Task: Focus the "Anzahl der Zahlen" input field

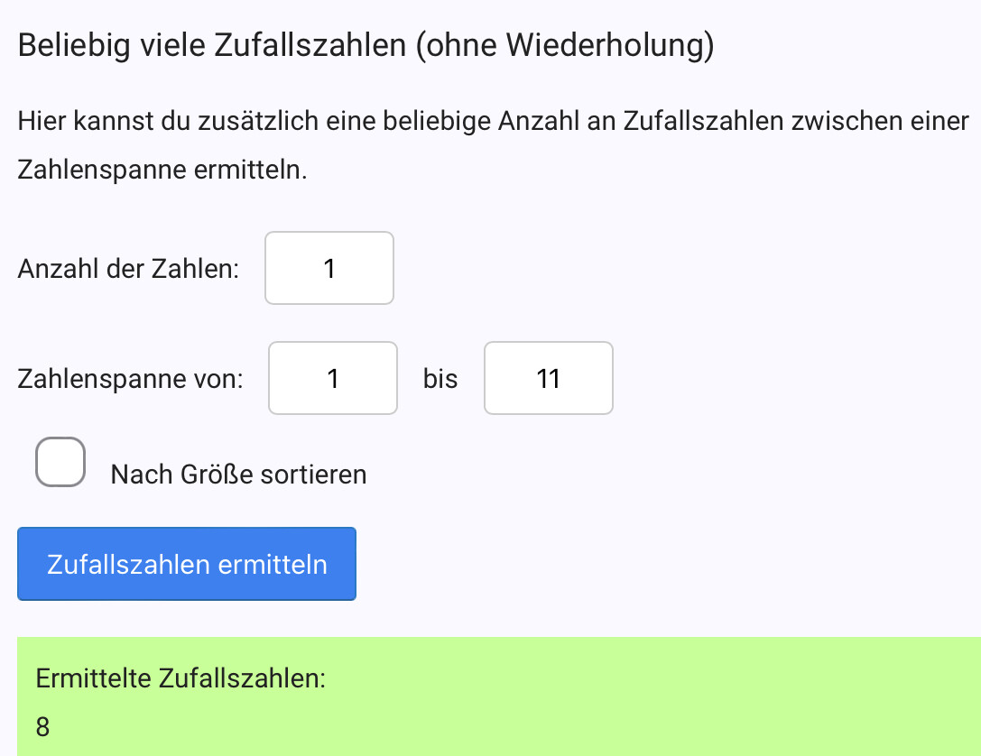Action: [x=329, y=269]
